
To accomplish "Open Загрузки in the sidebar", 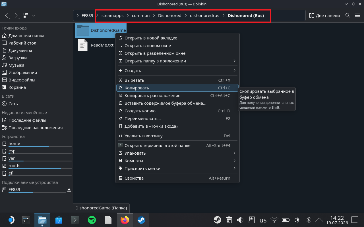I will [36, 58].
